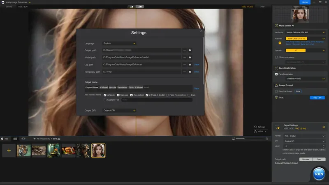Switch to filmstrip thumbnail view icon
329x185 pixels.
(23, 139)
